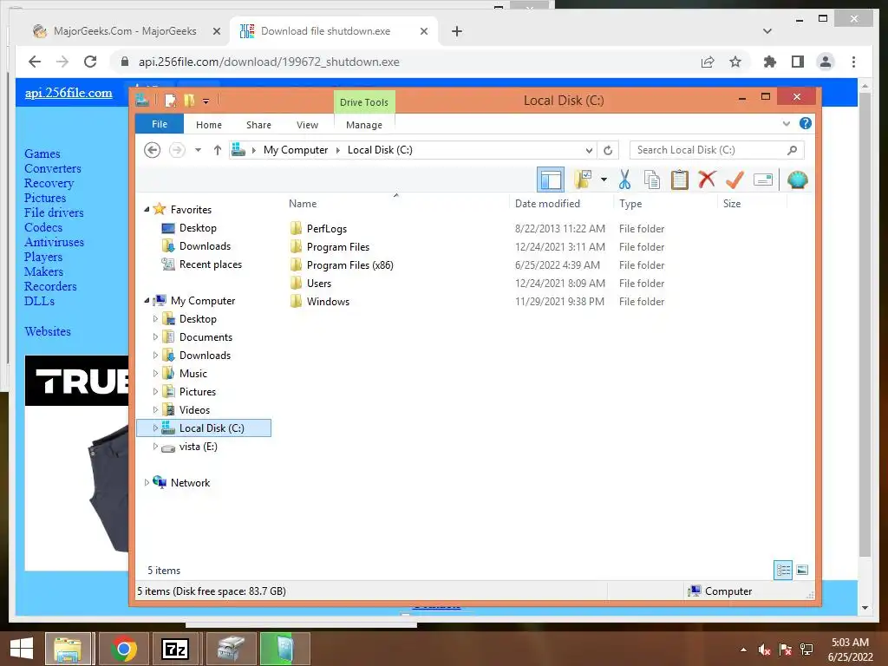Expand the Documents tree node
The width and height of the screenshot is (888, 666).
(x=155, y=337)
